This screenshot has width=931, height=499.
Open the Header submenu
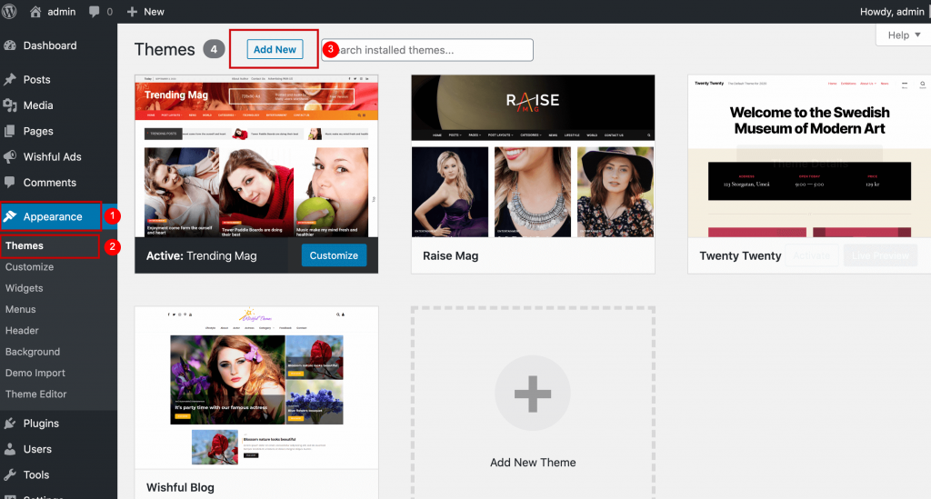coord(22,331)
